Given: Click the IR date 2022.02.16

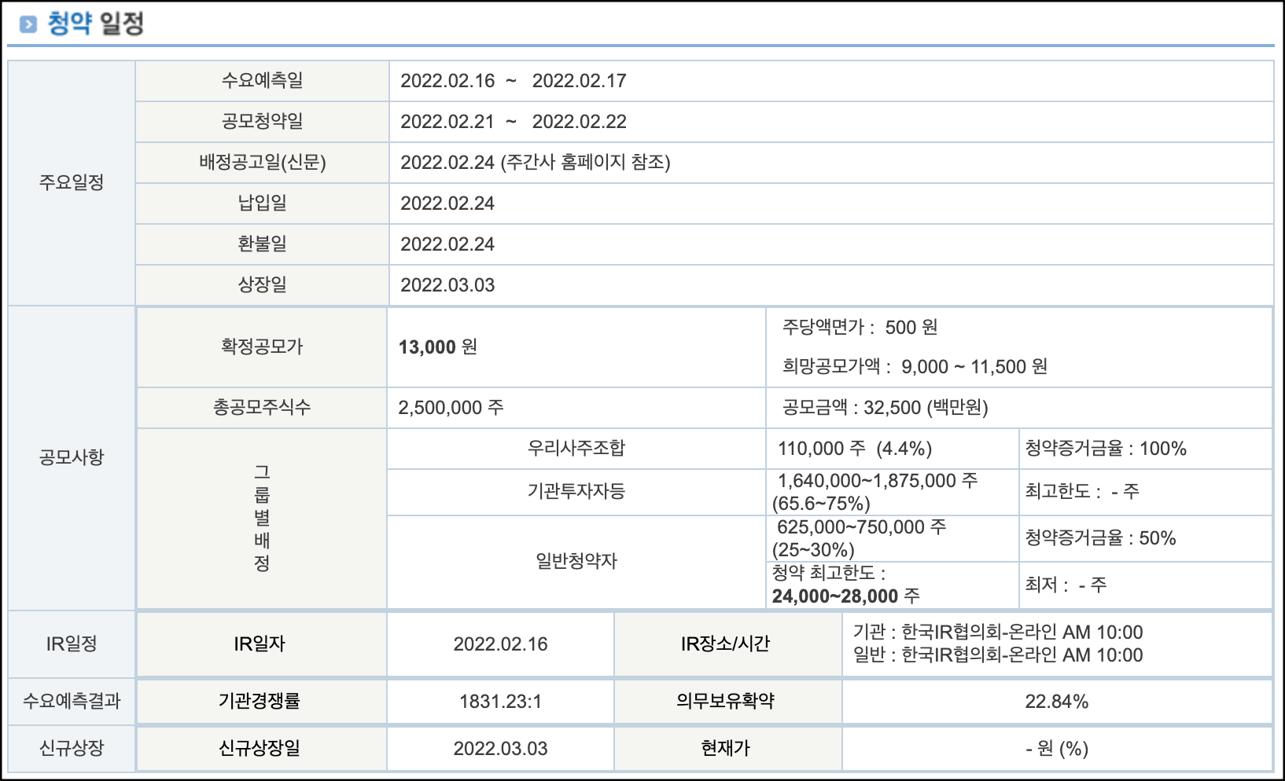Looking at the screenshot, I should (x=500, y=644).
